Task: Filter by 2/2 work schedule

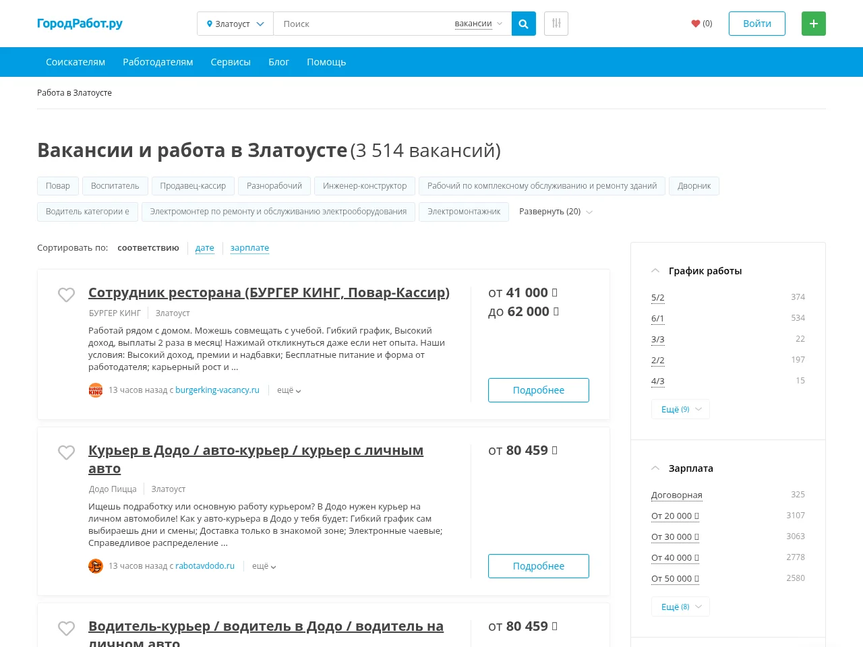Action: coord(658,360)
